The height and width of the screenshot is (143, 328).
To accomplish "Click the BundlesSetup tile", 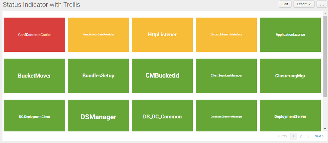I will [x=98, y=76].
